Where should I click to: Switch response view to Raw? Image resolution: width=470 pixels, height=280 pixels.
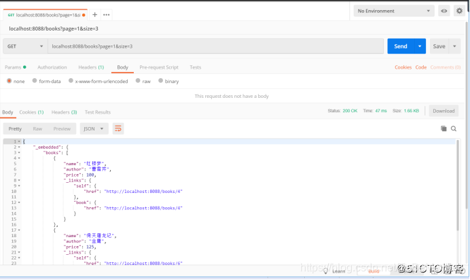37,128
